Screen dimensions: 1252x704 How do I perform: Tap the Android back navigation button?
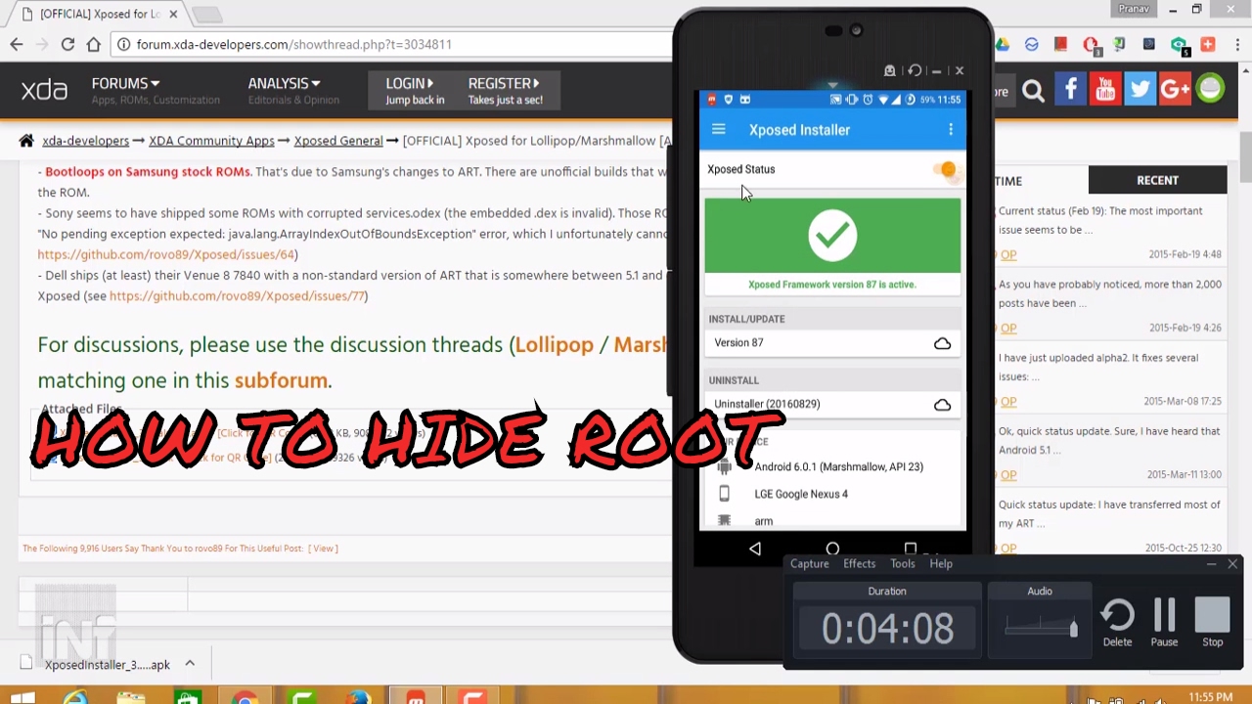[755, 550]
